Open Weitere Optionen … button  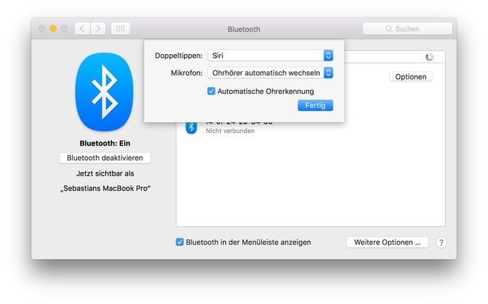tap(387, 242)
